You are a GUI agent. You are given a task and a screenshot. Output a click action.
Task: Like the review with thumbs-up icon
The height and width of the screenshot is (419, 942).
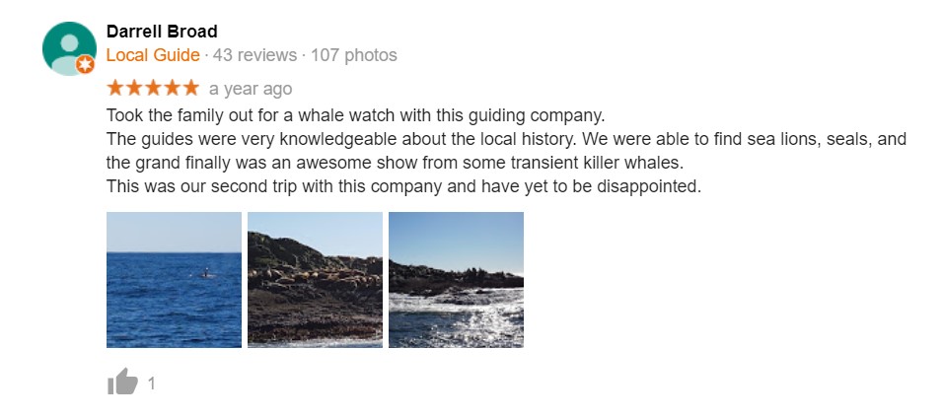pos(122,382)
